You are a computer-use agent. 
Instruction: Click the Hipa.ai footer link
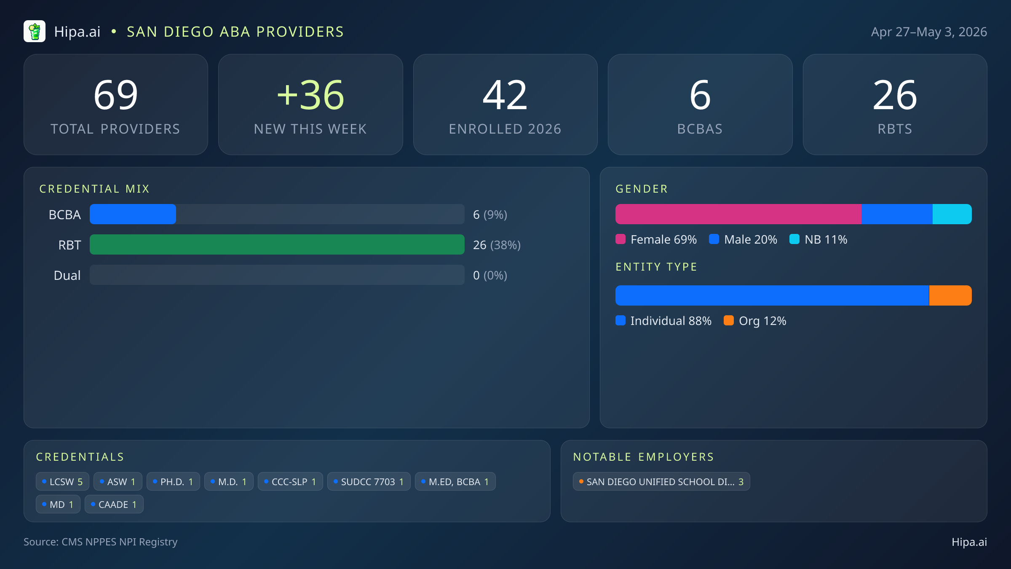click(x=969, y=542)
